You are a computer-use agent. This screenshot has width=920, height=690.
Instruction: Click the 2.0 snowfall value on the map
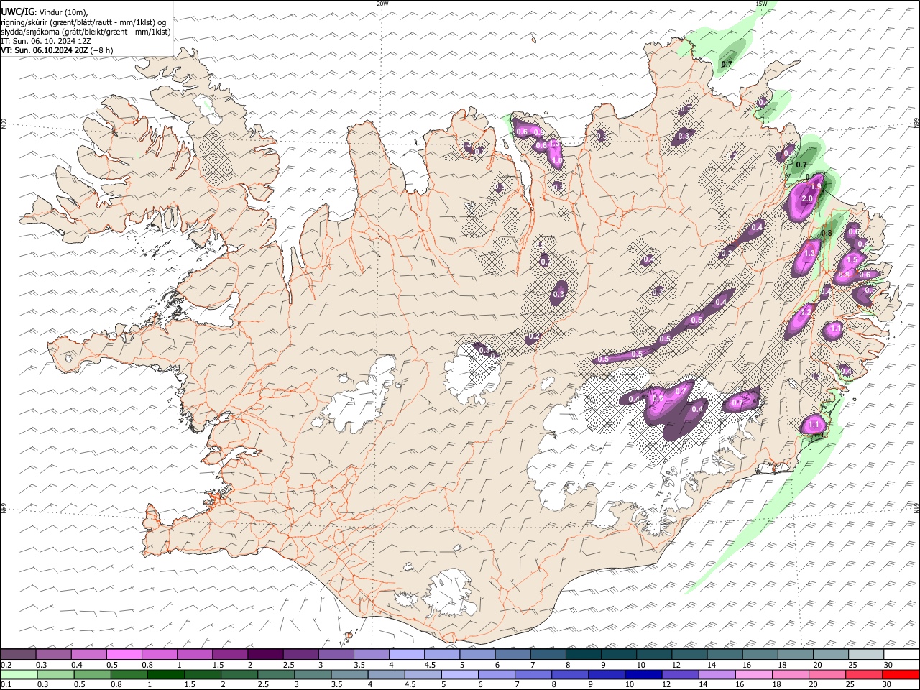coord(806,199)
